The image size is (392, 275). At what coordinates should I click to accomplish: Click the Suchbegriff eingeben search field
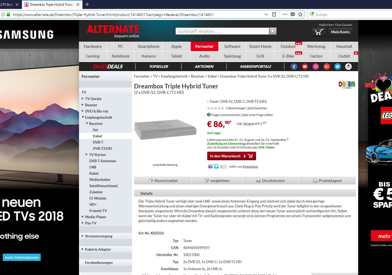pyautogui.click(x=222, y=31)
